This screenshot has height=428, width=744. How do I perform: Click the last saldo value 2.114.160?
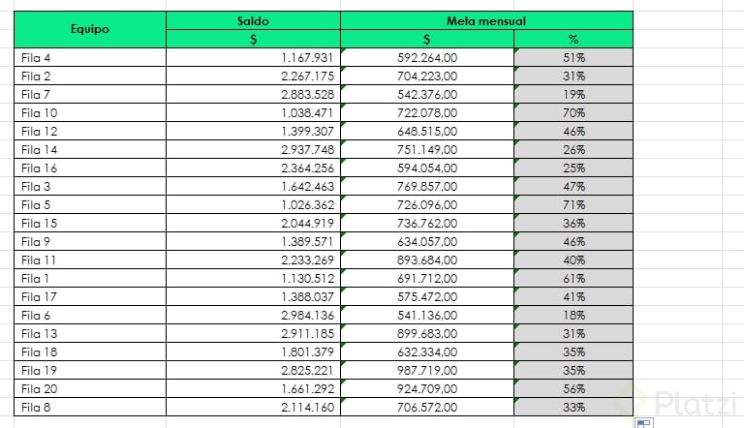(253, 407)
